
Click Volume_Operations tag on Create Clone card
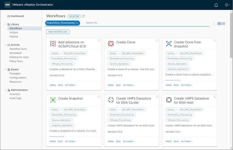119,64
